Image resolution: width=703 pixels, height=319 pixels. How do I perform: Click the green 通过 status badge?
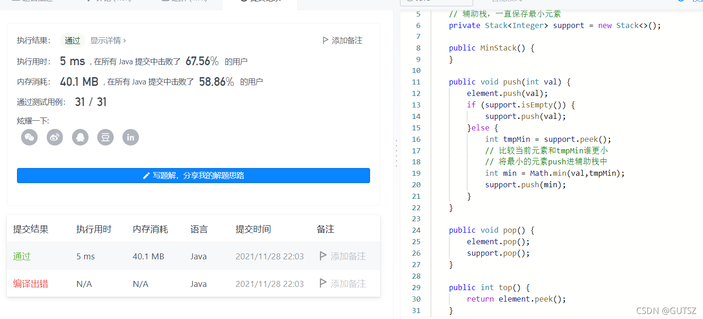pyautogui.click(x=72, y=40)
